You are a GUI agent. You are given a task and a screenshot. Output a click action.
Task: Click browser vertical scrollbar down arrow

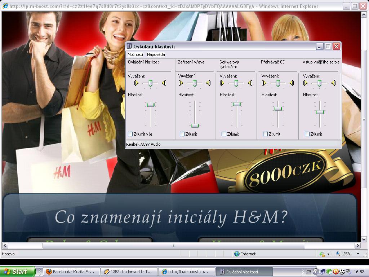[x=364, y=239]
